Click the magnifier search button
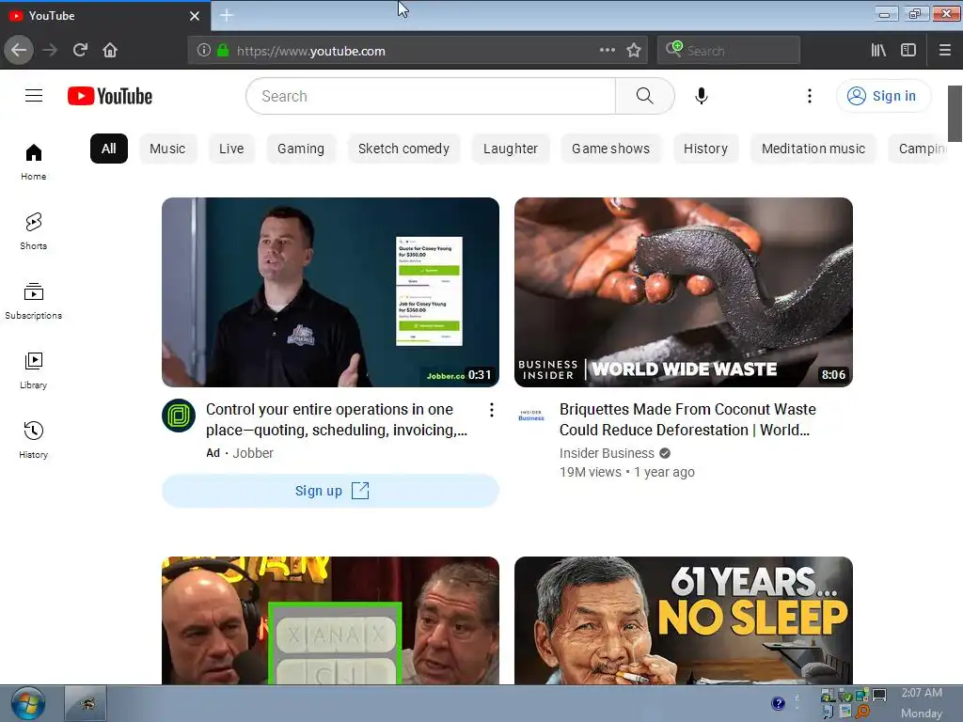 click(645, 96)
